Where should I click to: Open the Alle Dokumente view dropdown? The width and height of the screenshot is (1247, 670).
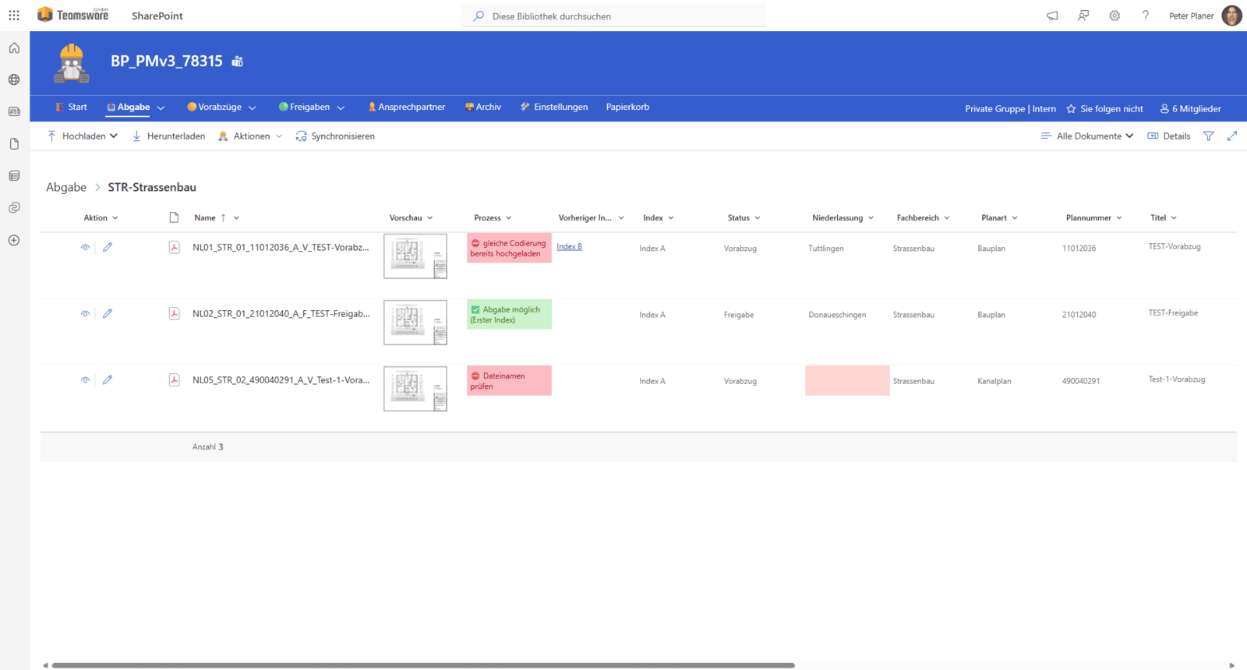(x=1087, y=136)
